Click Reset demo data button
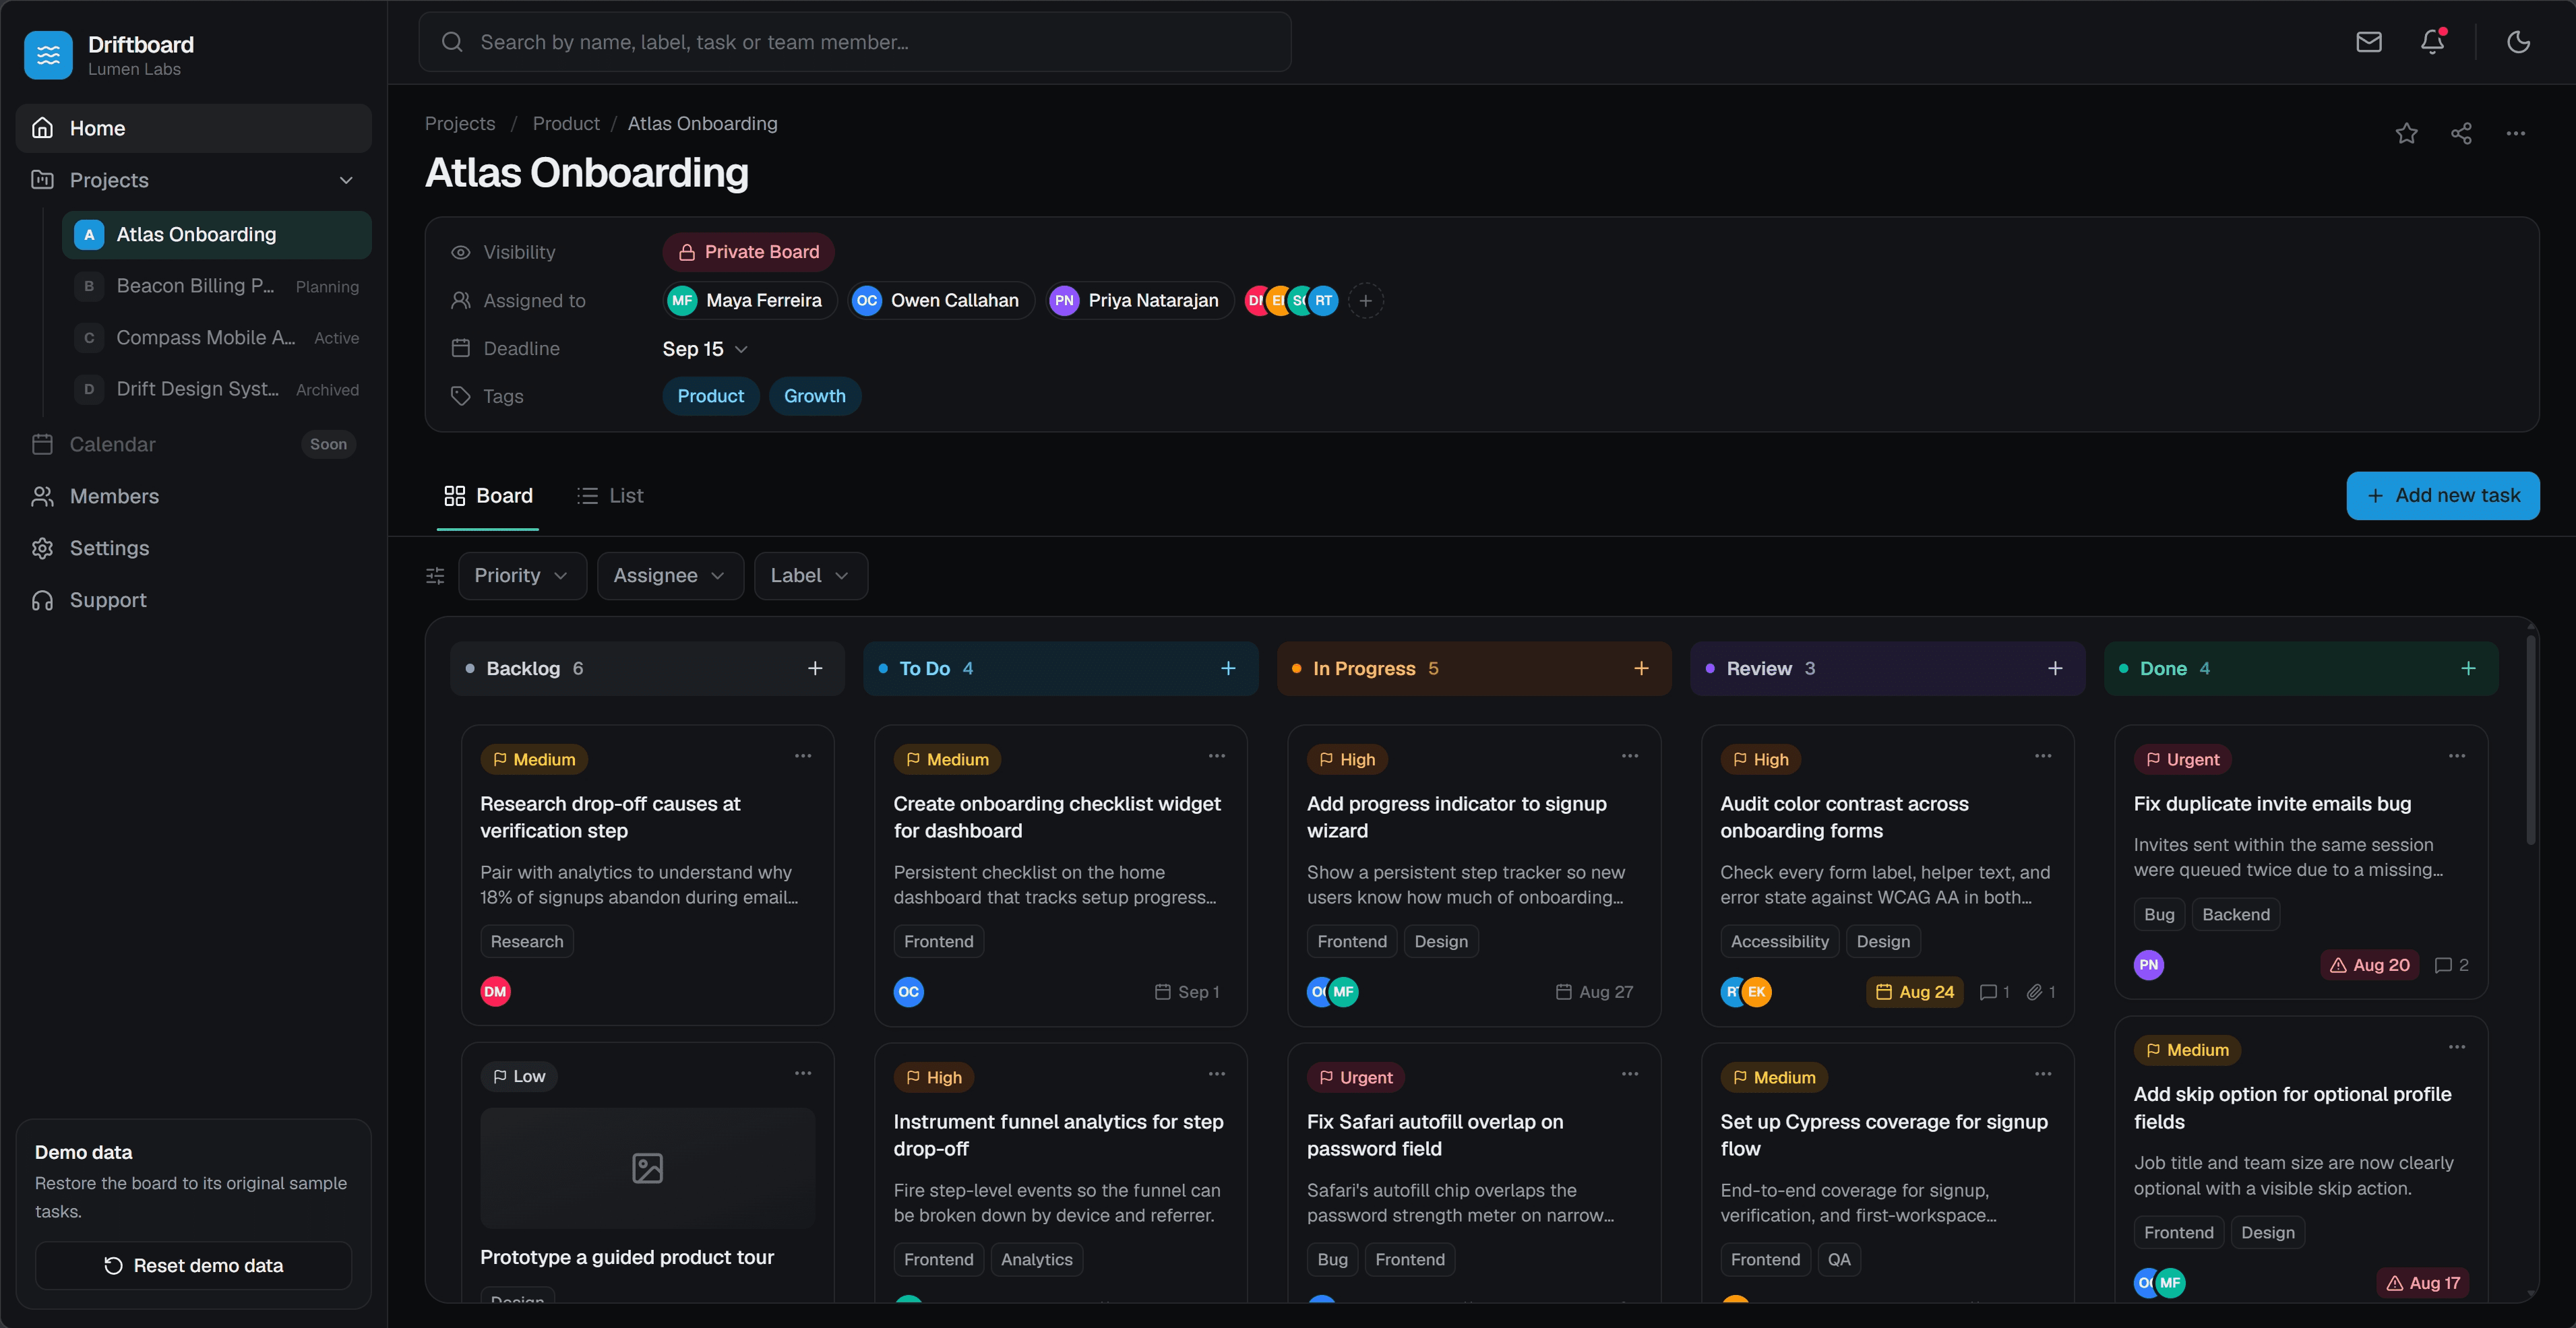Viewport: 2576px width, 1328px height. tap(193, 1266)
